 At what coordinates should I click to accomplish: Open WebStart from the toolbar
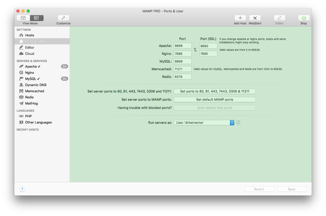click(x=255, y=18)
